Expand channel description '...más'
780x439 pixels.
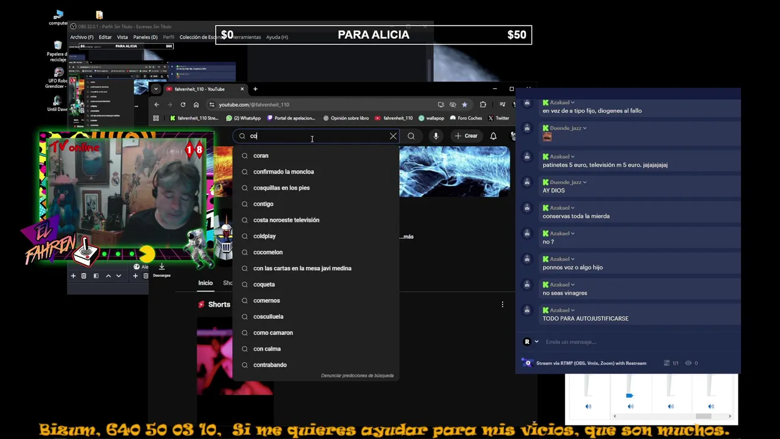tap(407, 237)
